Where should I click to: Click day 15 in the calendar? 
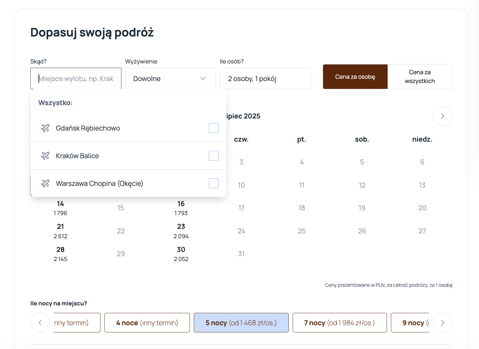coord(121,208)
